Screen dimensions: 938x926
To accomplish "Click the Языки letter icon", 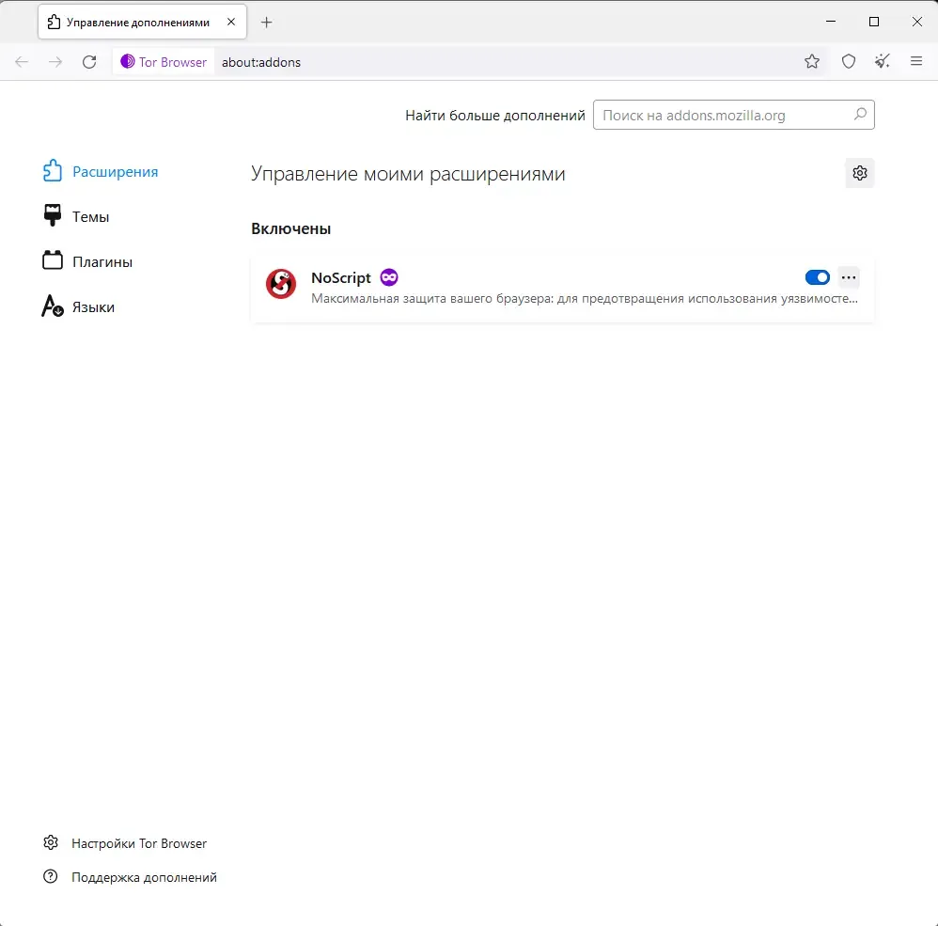I will 53,306.
